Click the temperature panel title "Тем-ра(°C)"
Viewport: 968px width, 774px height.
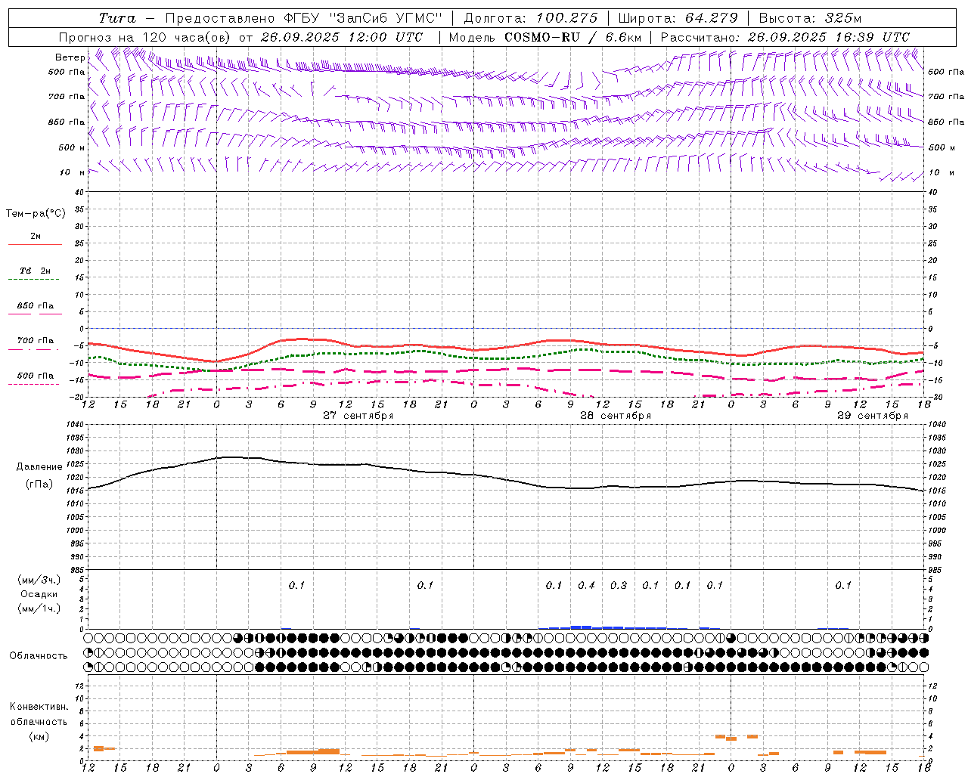click(36, 214)
